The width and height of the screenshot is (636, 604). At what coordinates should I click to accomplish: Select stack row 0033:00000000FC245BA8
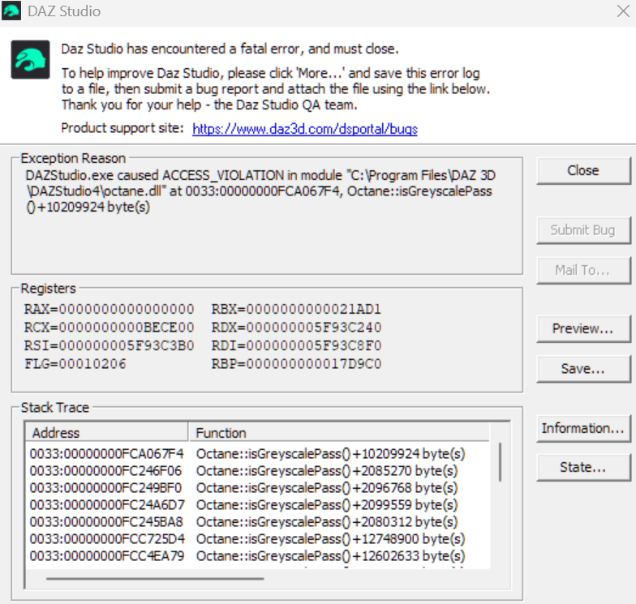[106, 522]
